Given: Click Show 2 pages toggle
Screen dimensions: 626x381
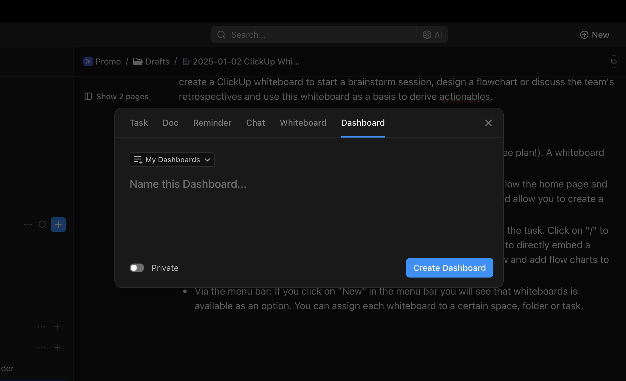Looking at the screenshot, I should (117, 96).
